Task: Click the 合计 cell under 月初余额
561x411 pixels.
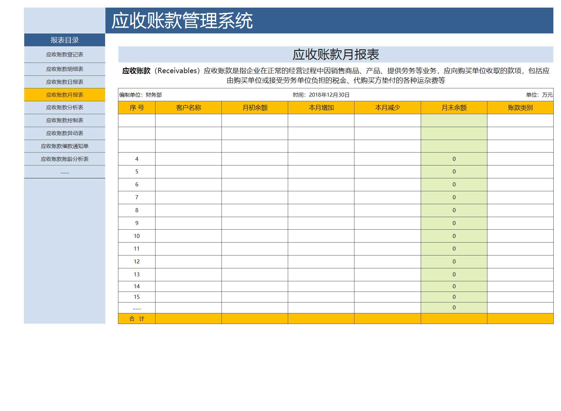Action: click(x=255, y=319)
